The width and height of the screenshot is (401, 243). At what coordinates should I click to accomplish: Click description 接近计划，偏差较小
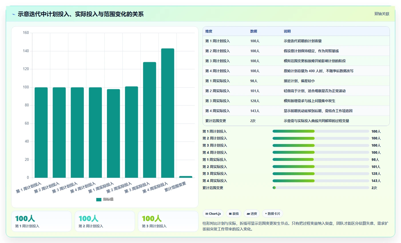pyautogui.click(x=299, y=81)
